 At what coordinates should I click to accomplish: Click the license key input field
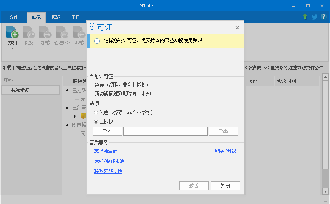[165, 131]
